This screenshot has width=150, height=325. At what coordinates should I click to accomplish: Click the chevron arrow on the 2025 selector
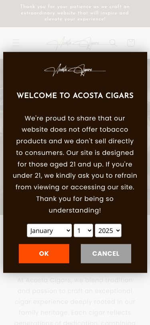coord(118,231)
